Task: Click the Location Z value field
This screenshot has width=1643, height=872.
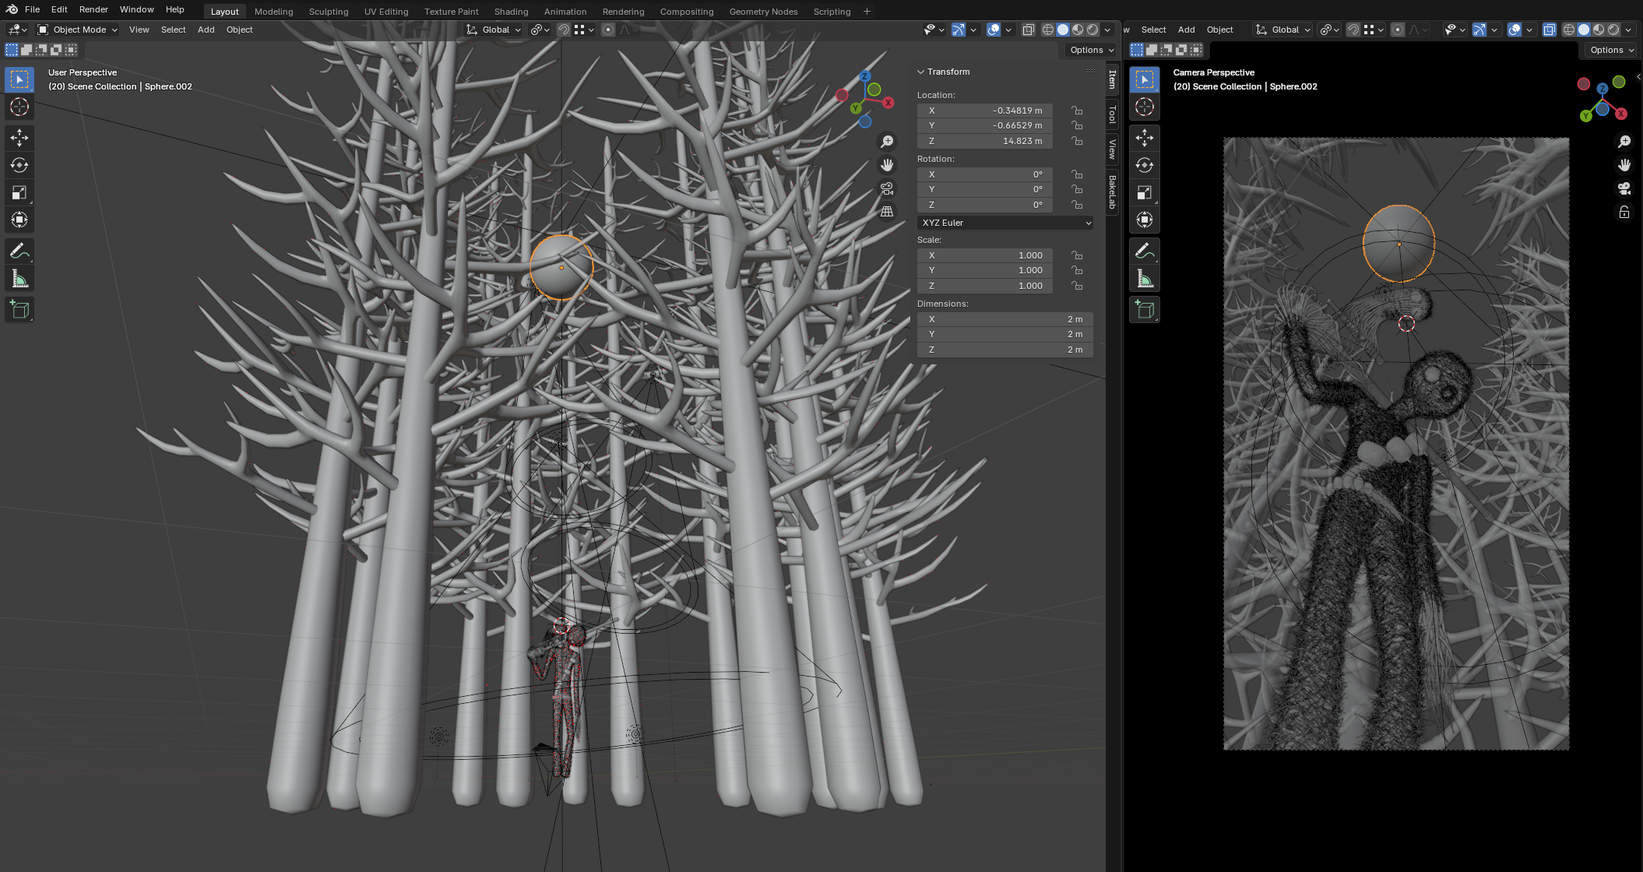Action: pyautogui.click(x=984, y=141)
